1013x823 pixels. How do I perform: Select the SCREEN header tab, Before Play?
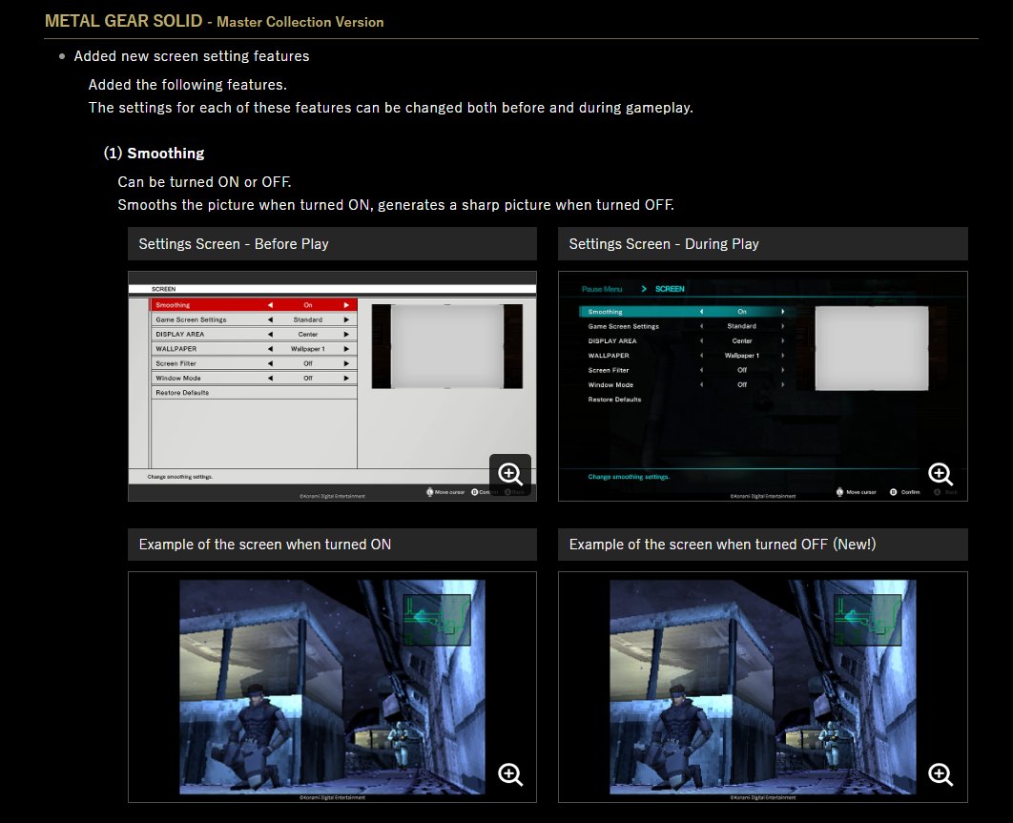click(163, 289)
